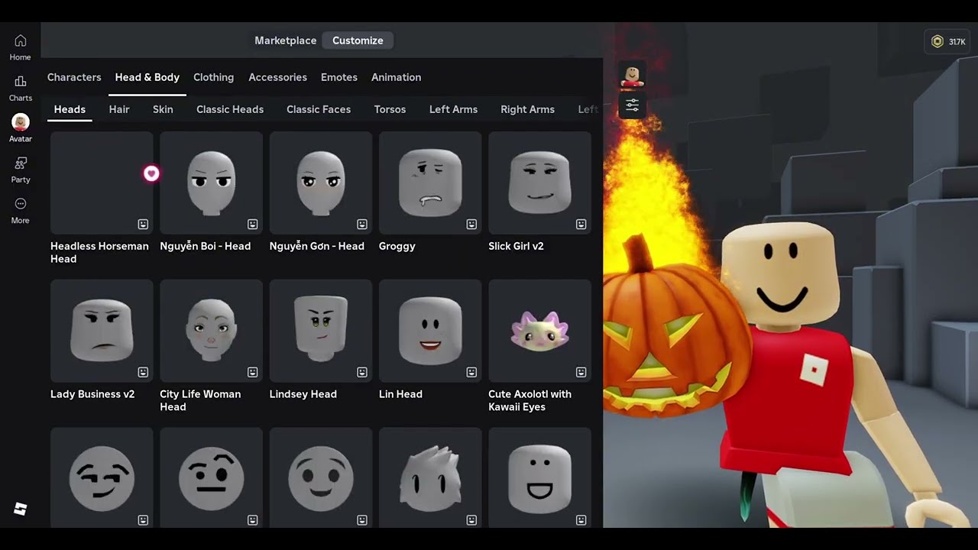Select the Classic Heads subcategory

point(230,109)
